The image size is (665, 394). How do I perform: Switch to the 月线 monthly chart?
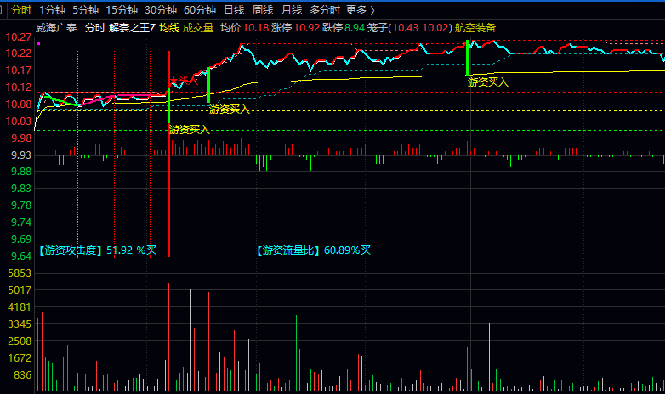click(x=292, y=9)
